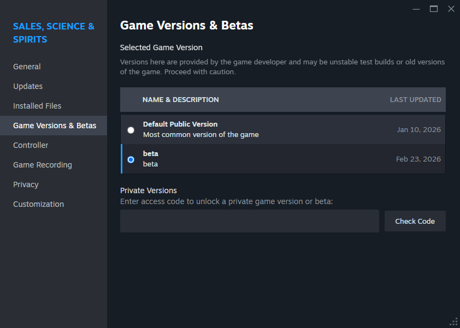Click the private version access code field
Screen dimensions: 460x328
[x=249, y=221]
